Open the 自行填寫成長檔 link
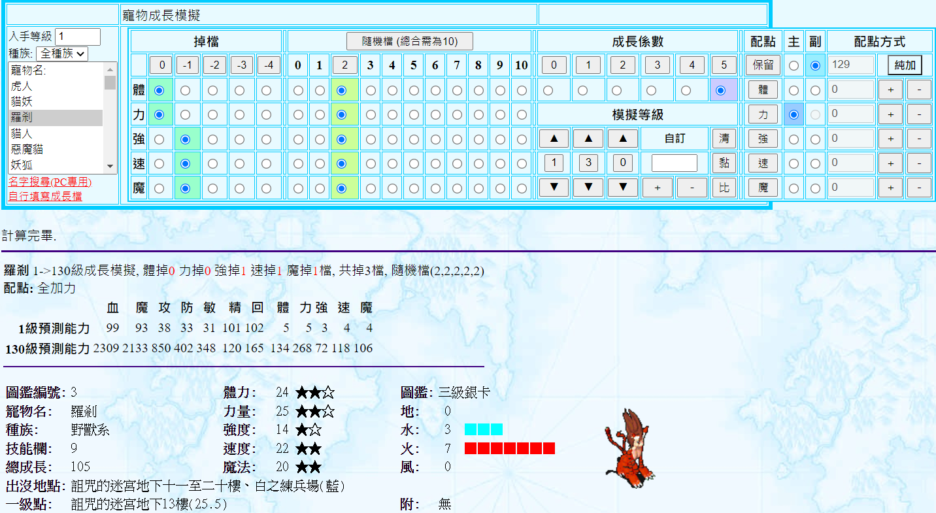The height and width of the screenshot is (513, 936). pos(45,195)
